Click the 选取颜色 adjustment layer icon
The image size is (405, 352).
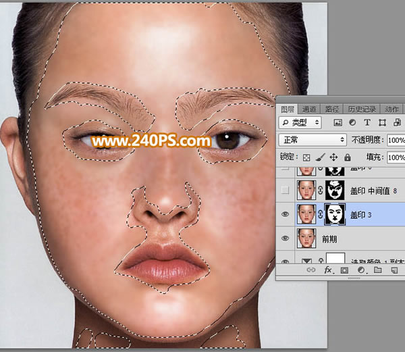(x=306, y=261)
